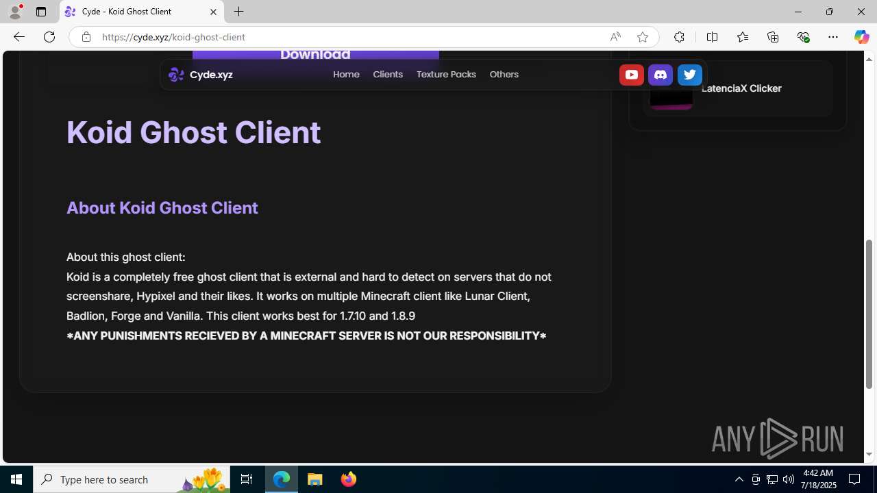Open the Extensions button
The height and width of the screenshot is (493, 877).
[679, 37]
